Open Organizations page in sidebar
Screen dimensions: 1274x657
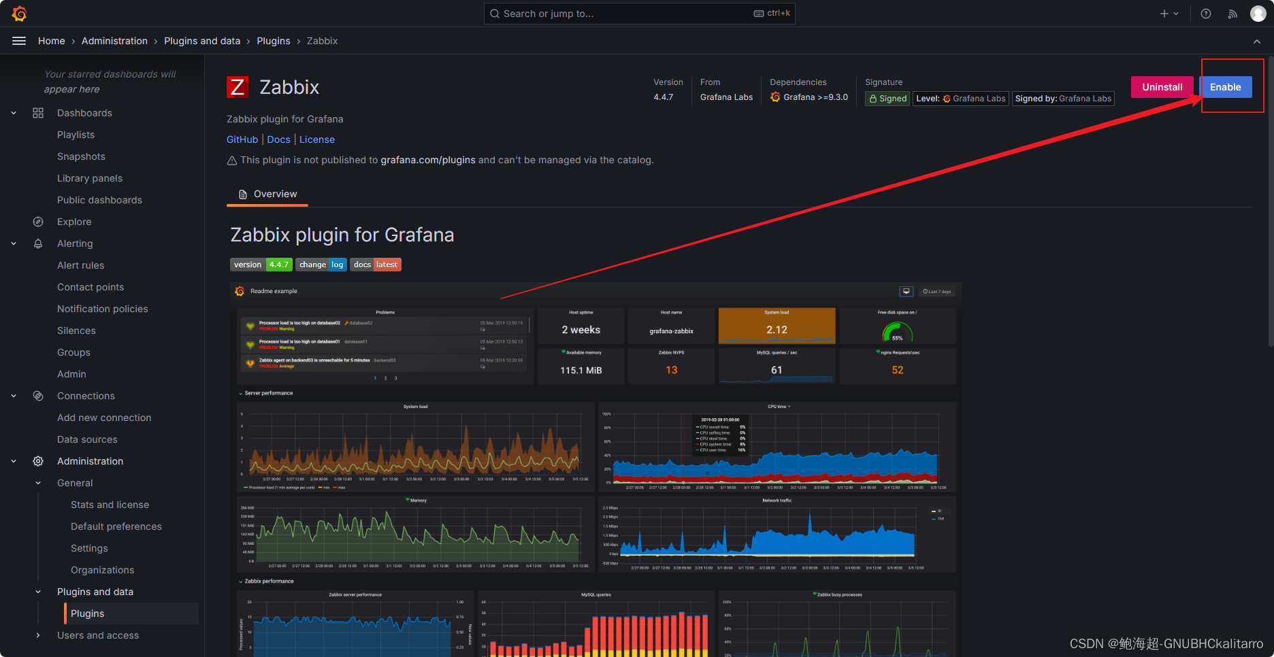click(102, 570)
